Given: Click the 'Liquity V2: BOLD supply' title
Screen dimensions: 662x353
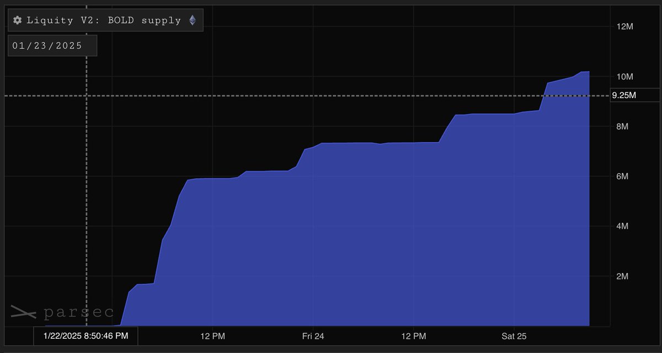Looking at the screenshot, I should click(x=104, y=20).
